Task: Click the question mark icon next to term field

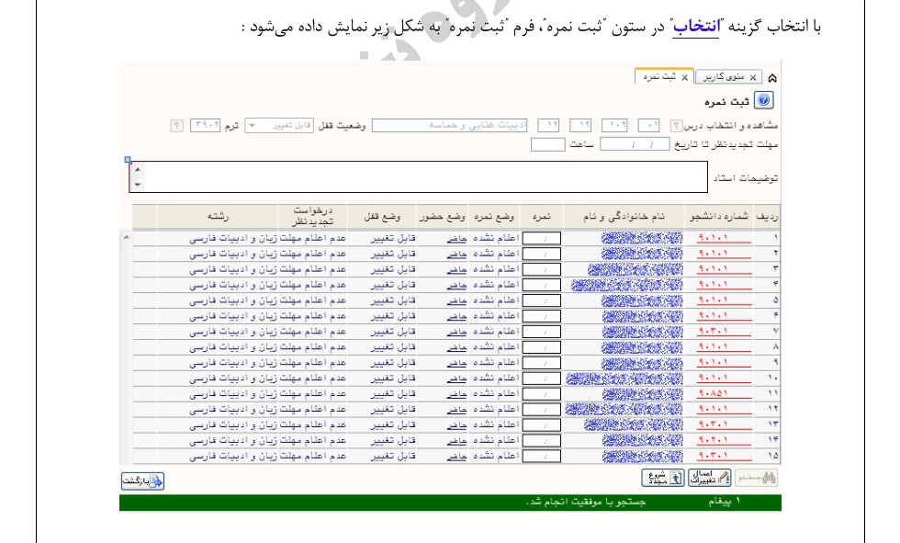Action: pyautogui.click(x=177, y=125)
